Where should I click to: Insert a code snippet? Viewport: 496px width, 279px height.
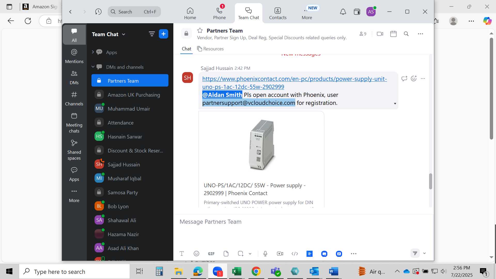pos(295,254)
